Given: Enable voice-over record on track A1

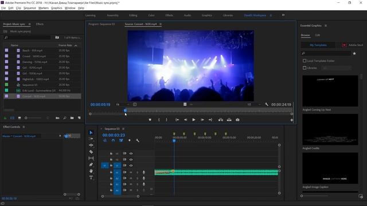Looking at the screenshot, I should [x=144, y=172].
